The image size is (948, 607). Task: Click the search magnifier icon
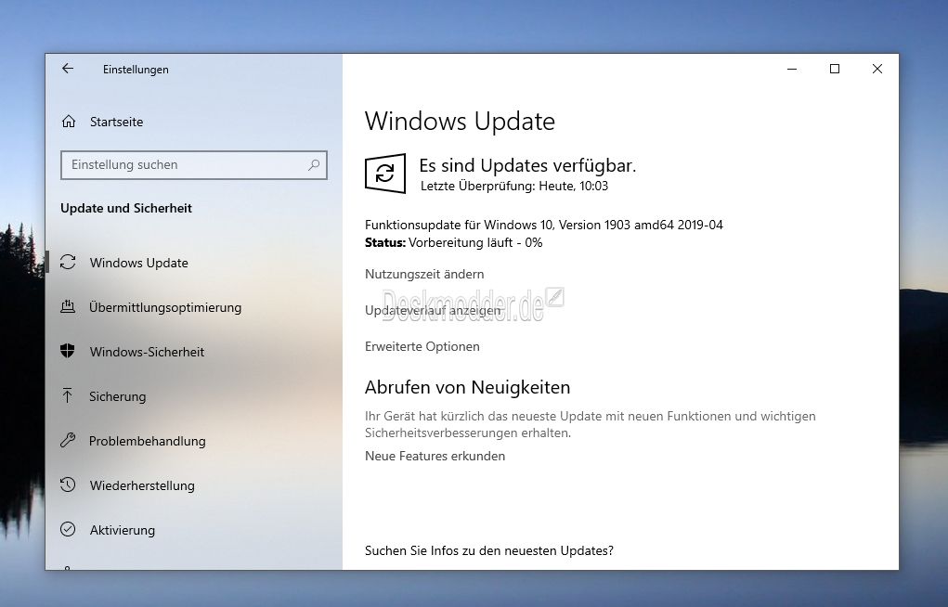pos(314,164)
